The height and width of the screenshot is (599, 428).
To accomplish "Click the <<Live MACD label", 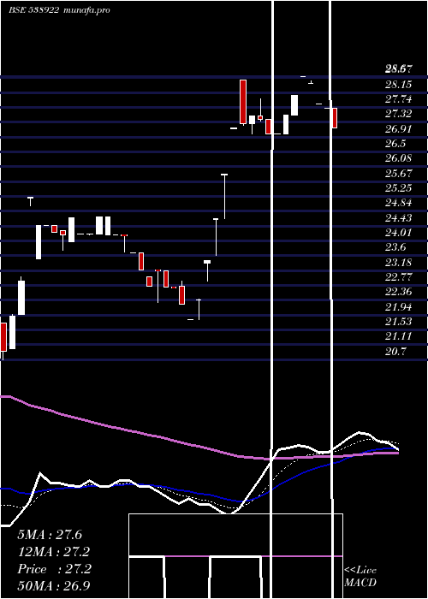I will (x=360, y=576).
